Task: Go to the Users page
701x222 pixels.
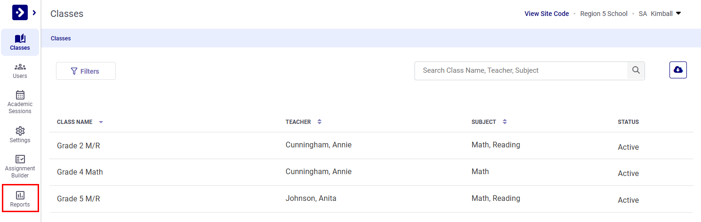Action: (x=20, y=70)
